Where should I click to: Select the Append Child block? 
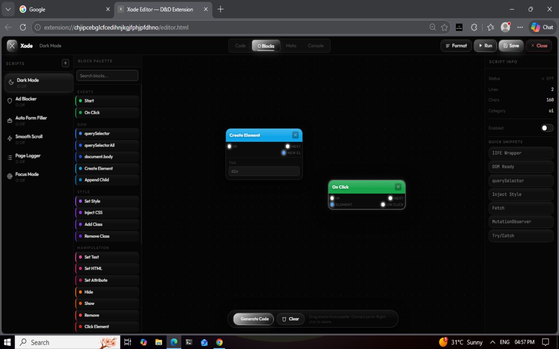(107, 180)
